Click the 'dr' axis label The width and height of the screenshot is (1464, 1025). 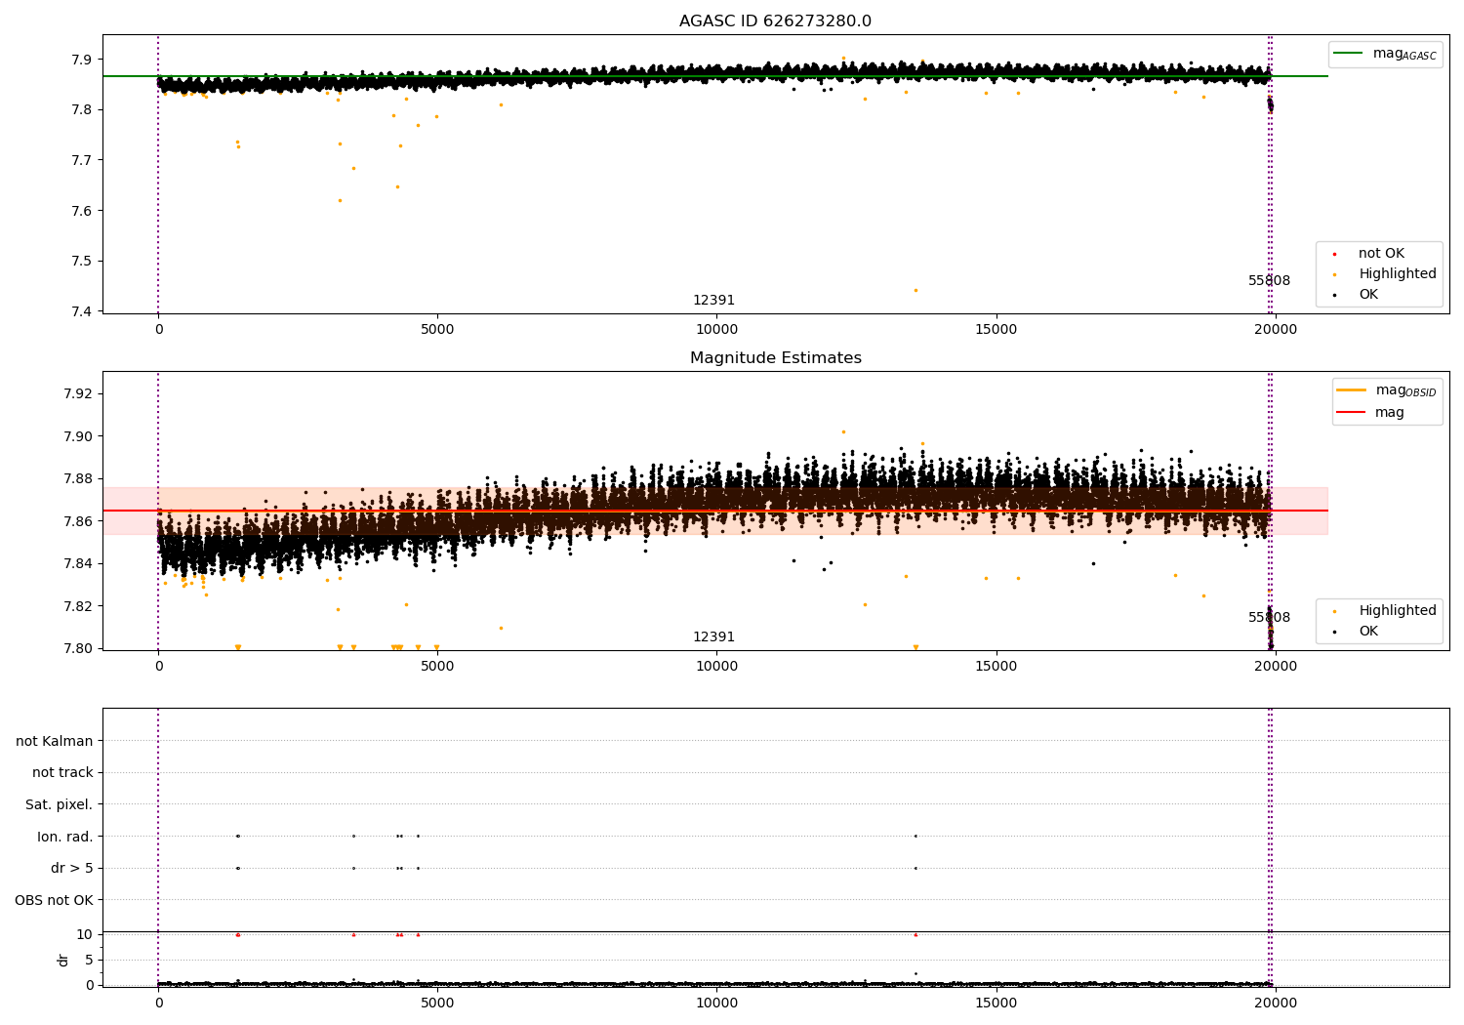(63, 960)
